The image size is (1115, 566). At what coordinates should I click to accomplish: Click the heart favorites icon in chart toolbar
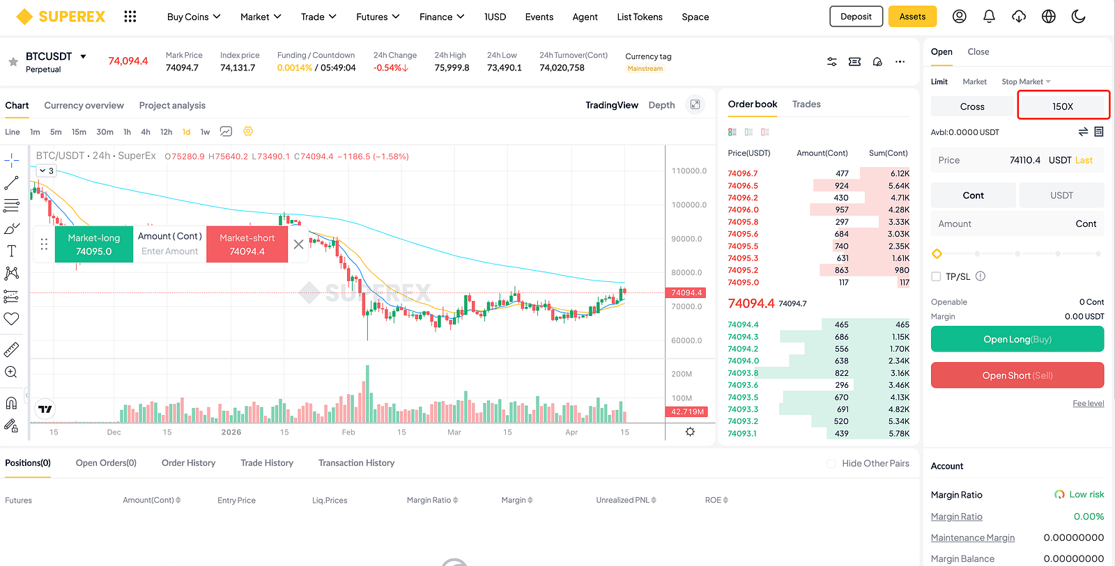pyautogui.click(x=12, y=319)
